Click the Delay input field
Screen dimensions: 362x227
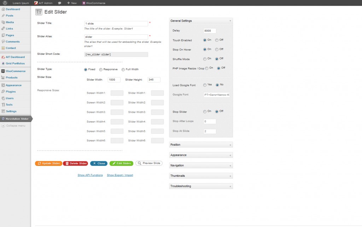pos(210,31)
